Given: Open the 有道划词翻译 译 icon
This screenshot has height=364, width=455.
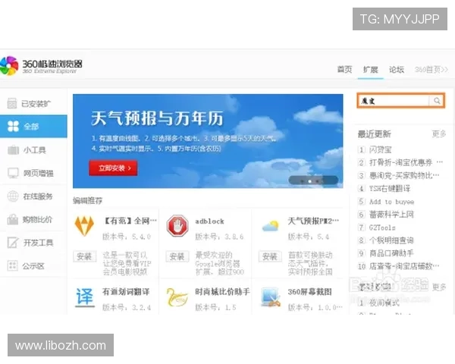Looking at the screenshot, I should (84, 297).
